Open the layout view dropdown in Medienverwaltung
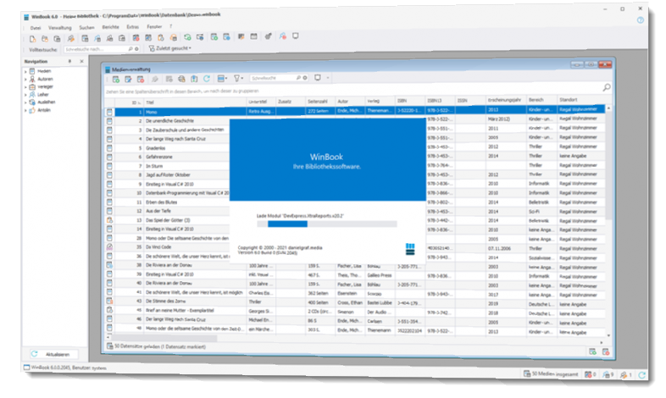Image resolution: width=666 pixels, height=398 pixels. click(222, 79)
